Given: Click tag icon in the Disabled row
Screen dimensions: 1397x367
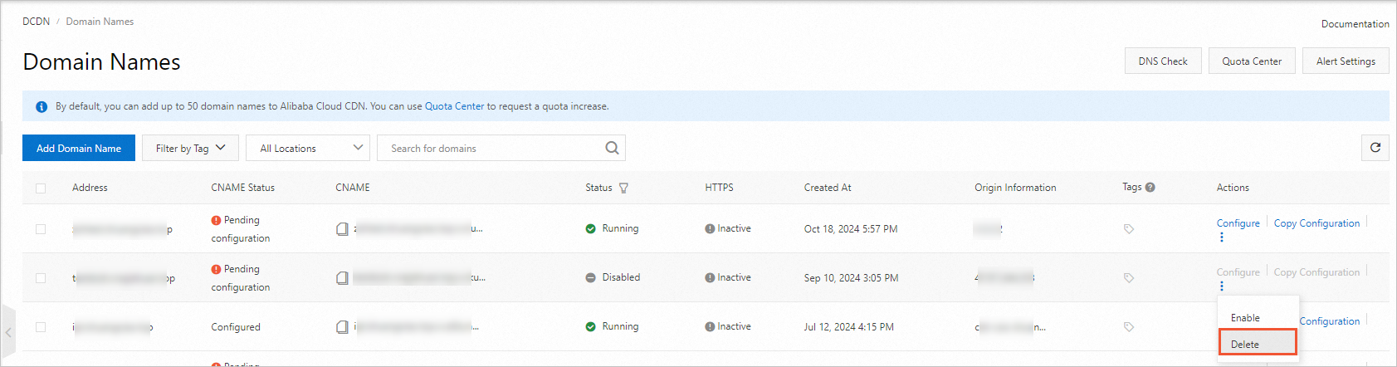Looking at the screenshot, I should 1129,278.
